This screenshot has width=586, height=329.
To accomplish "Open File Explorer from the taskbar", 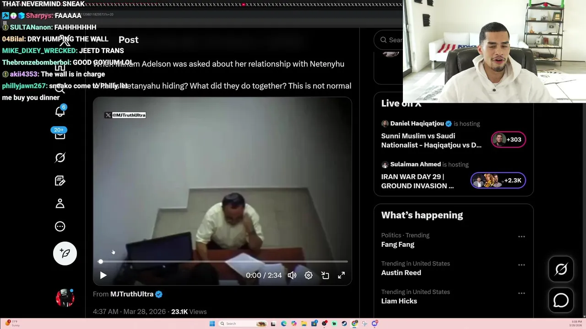I will (304, 324).
